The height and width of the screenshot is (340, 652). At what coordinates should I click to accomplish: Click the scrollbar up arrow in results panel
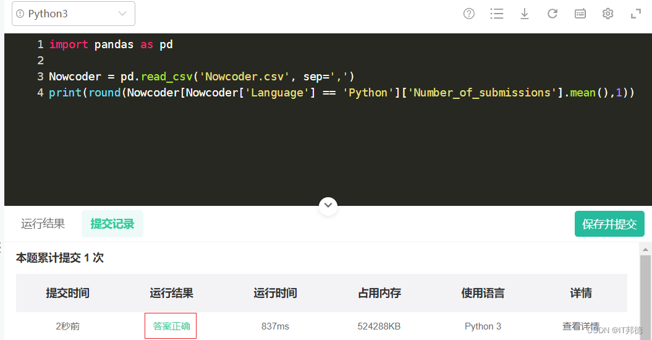645,250
